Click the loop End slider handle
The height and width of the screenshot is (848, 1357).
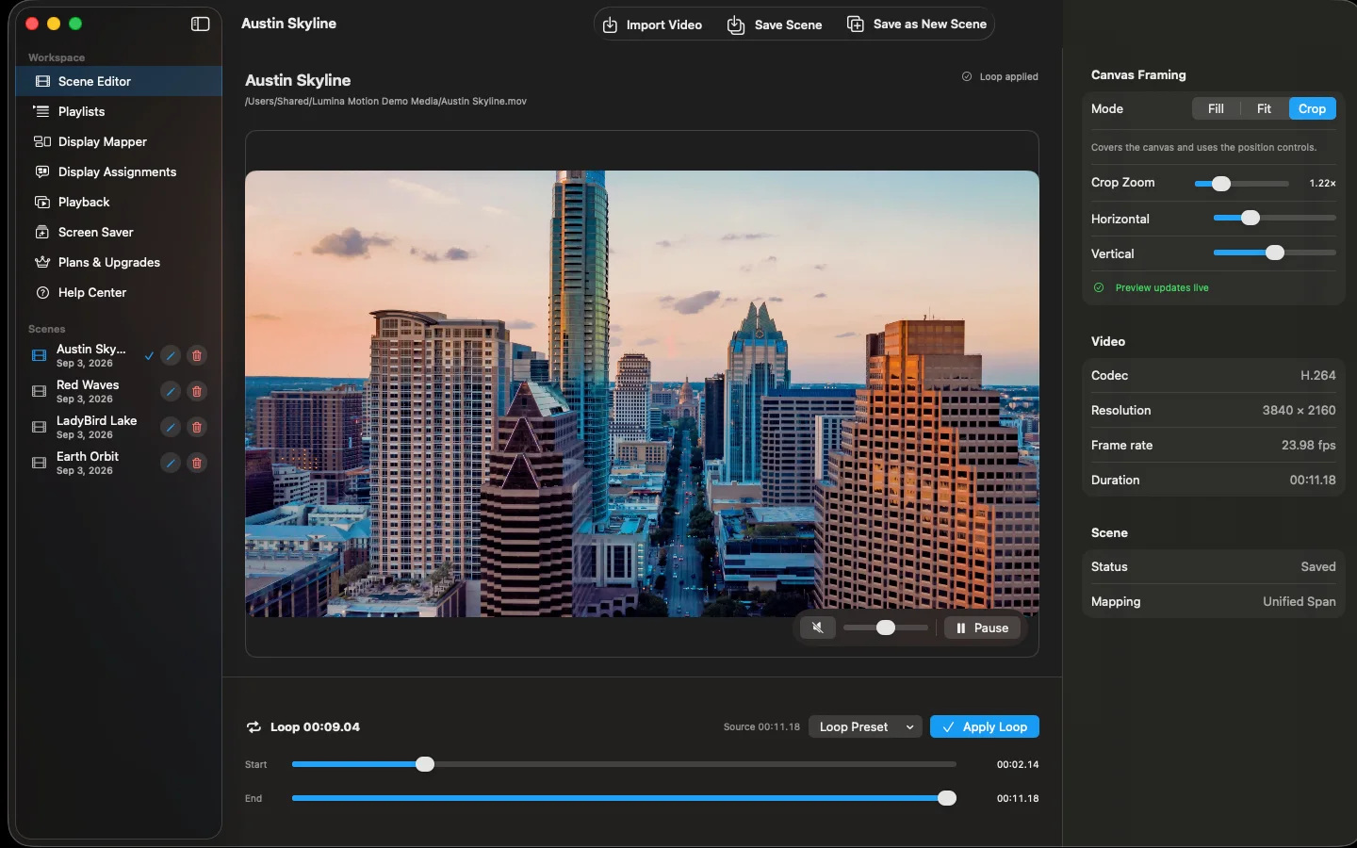click(x=947, y=798)
